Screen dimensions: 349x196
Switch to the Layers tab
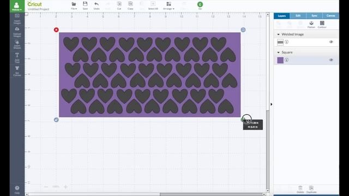[x=281, y=16]
